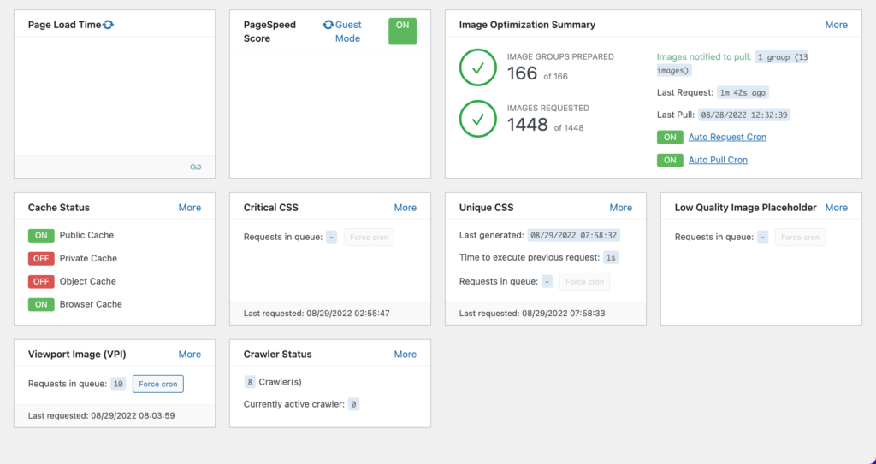
Task: Click the images requested checkmark circle
Action: (x=477, y=119)
